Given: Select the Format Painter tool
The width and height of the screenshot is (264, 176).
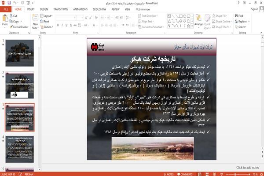Looking at the screenshot, I should (19, 27).
